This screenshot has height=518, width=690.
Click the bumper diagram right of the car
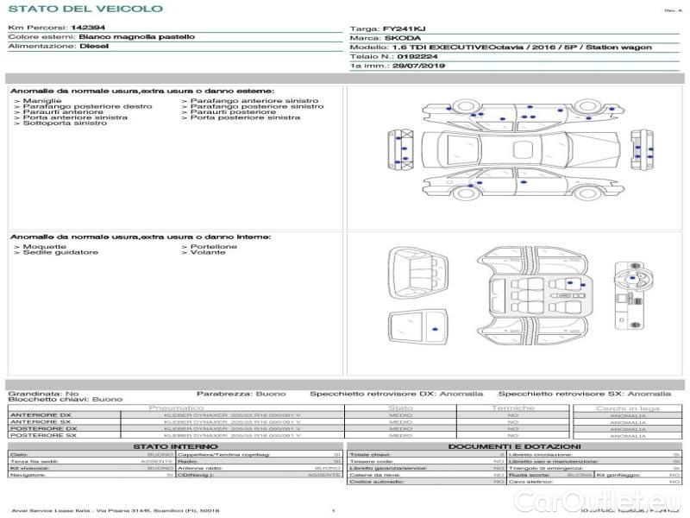pos(642,149)
